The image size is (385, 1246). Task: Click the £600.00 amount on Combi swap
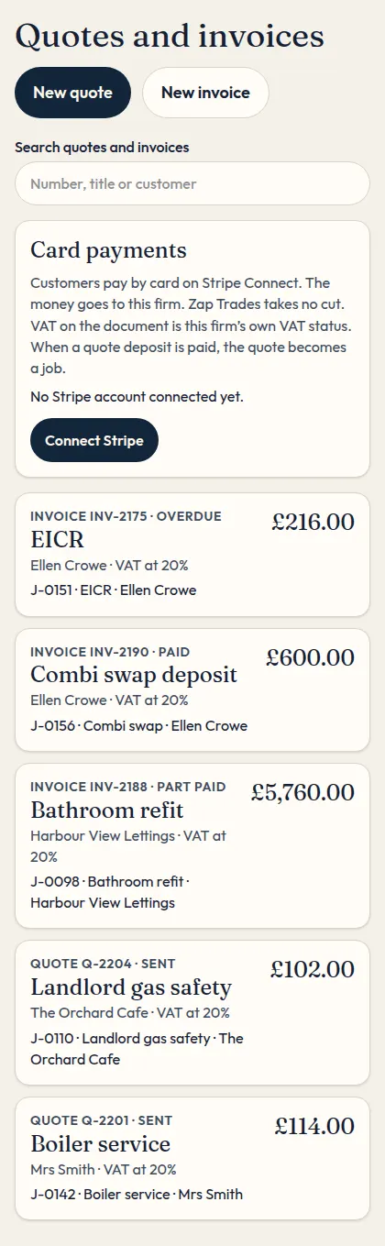click(x=310, y=656)
